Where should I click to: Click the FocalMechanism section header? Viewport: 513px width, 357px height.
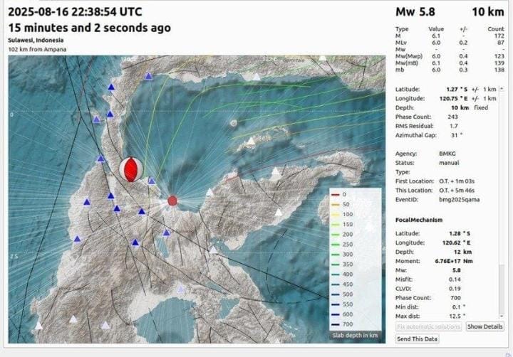click(x=423, y=220)
